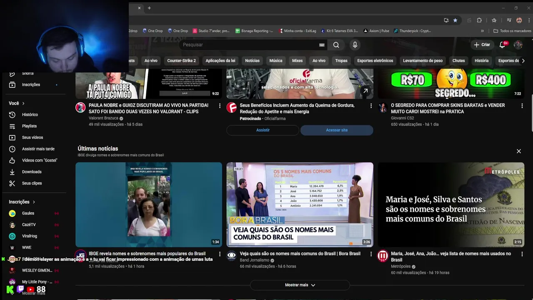Screen dimensions: 533x300
Task: Select the Música filter chip
Action: click(x=276, y=61)
